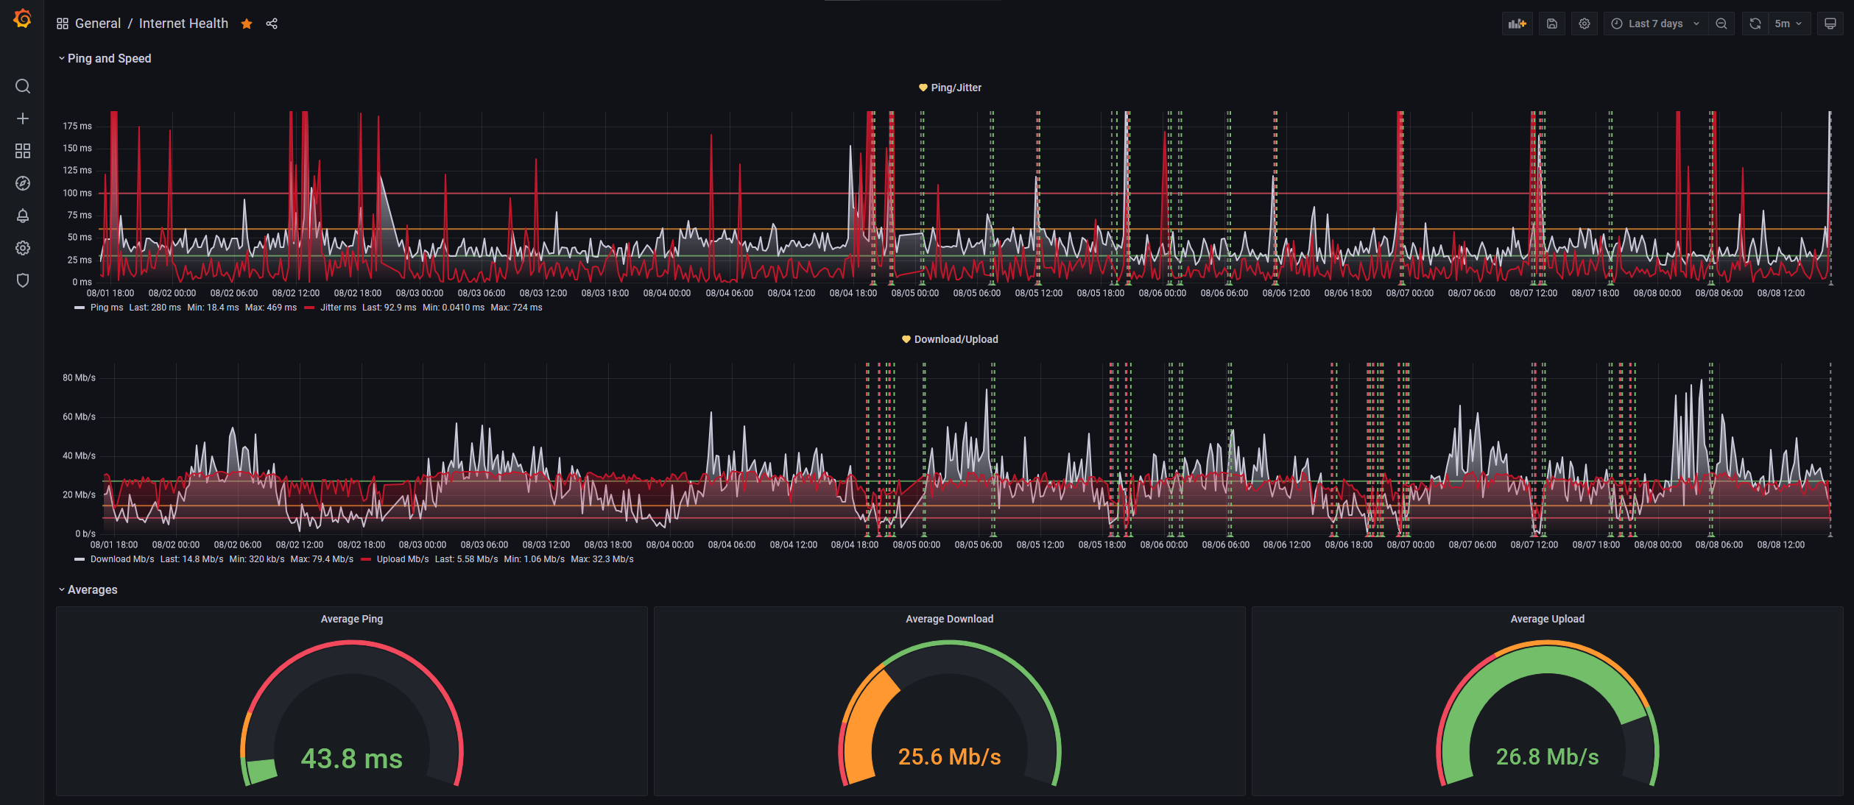Open the Ping/Jitter panel title menu
Screen dimensions: 1854x805
[956, 88]
